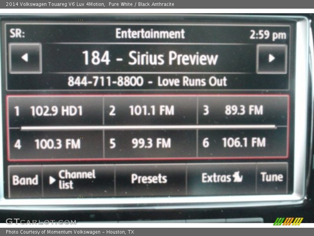Open the Band menu

point(25,180)
